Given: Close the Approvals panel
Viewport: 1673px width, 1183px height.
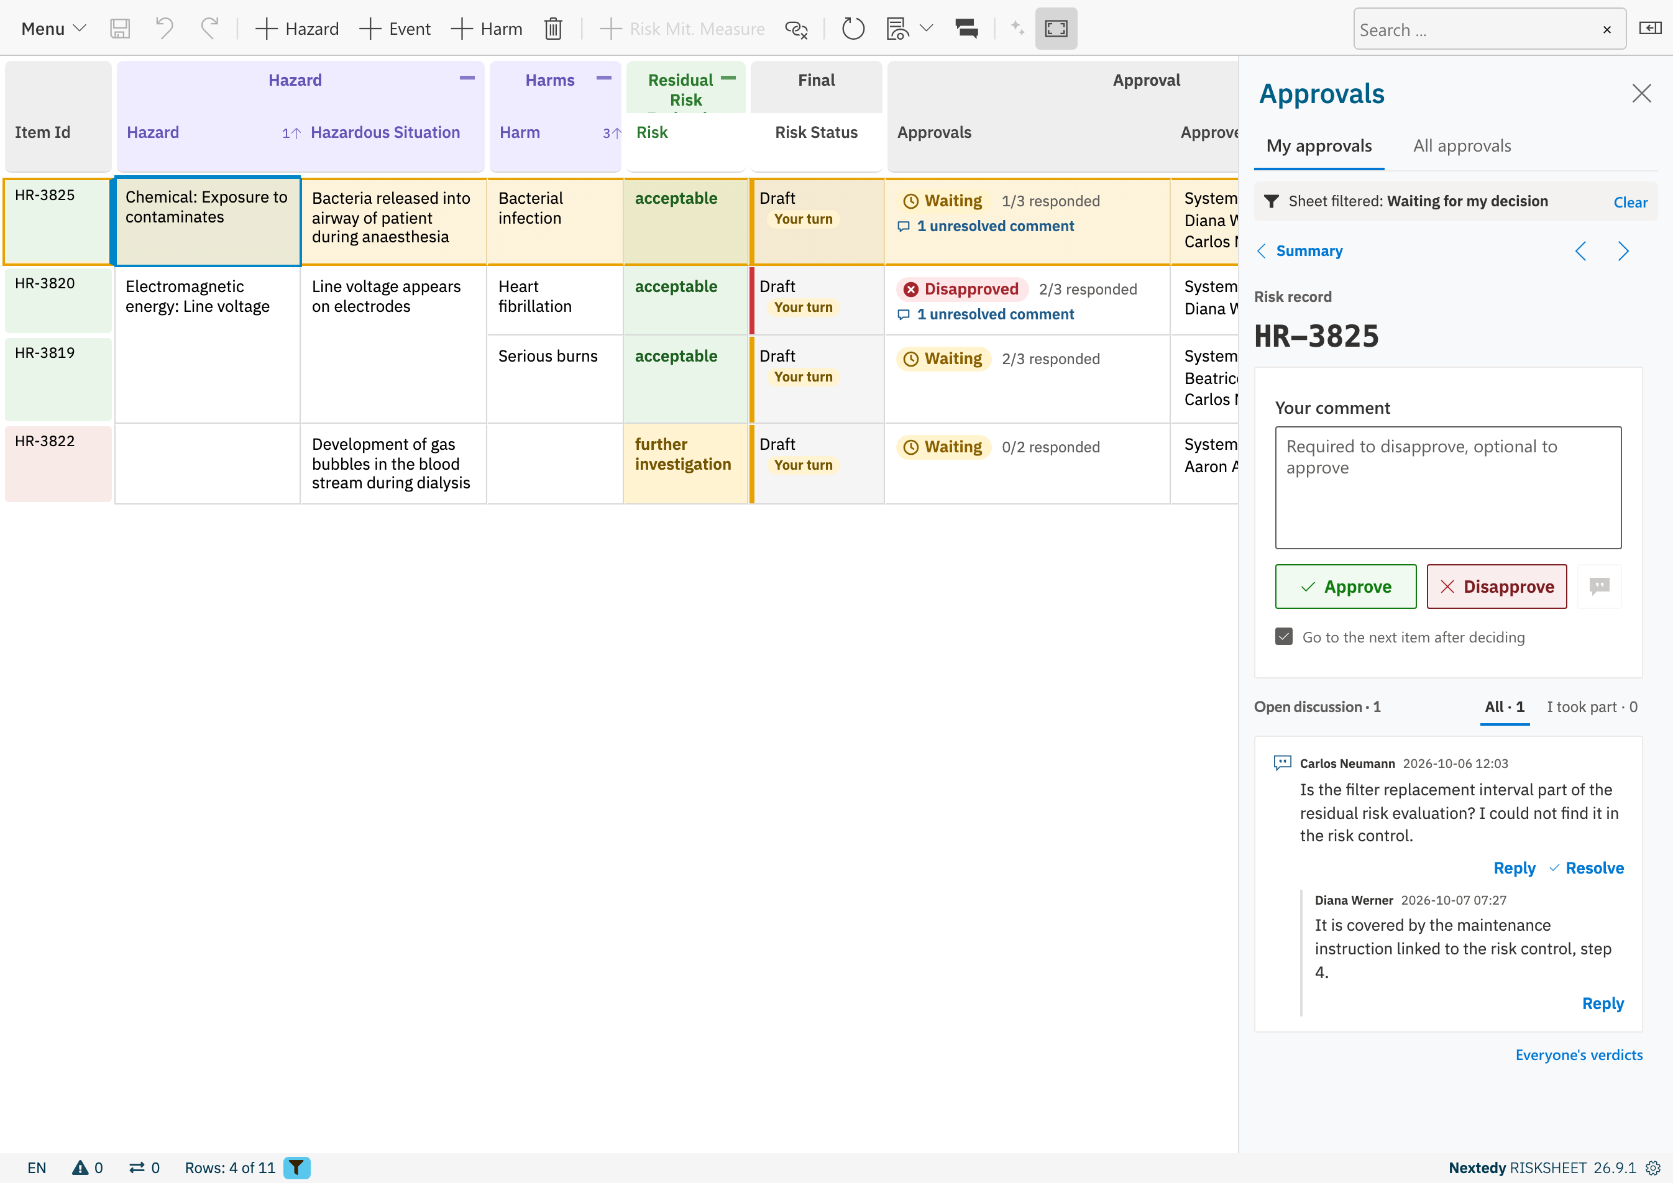Looking at the screenshot, I should (x=1642, y=93).
